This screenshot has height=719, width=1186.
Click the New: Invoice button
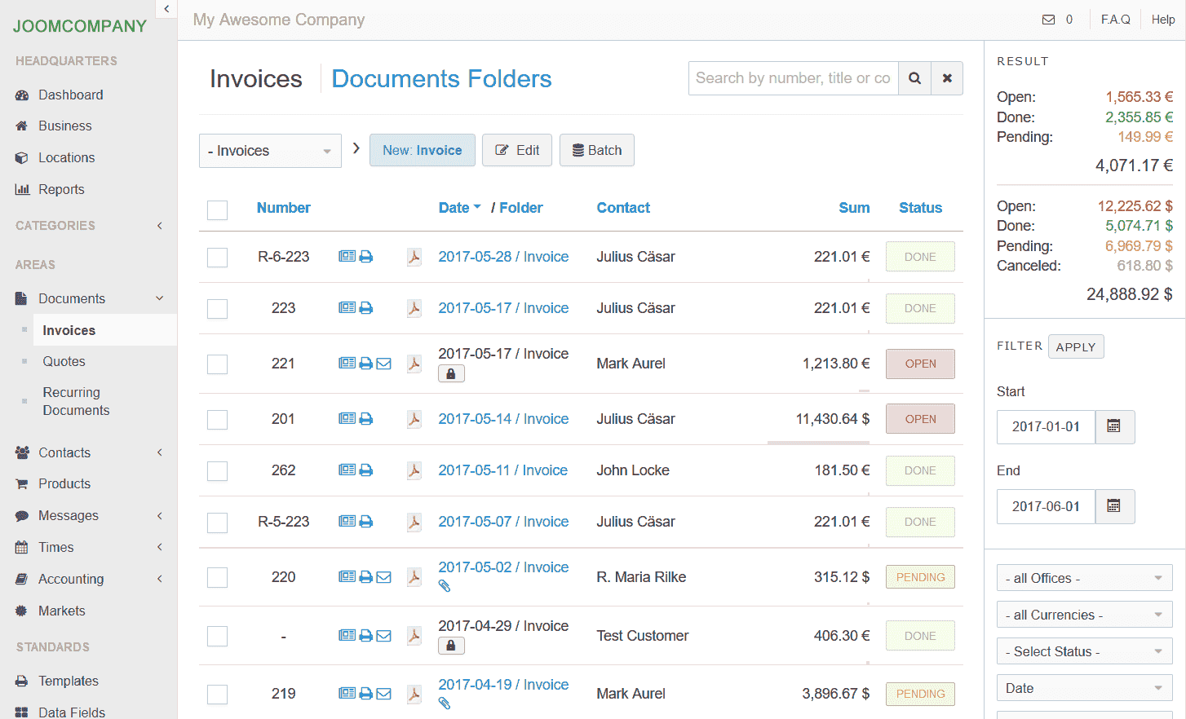tap(422, 150)
